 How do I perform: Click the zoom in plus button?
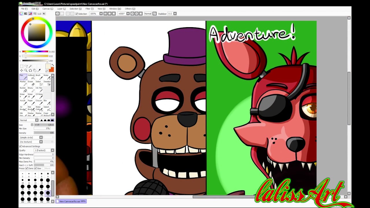[x=110, y=14]
